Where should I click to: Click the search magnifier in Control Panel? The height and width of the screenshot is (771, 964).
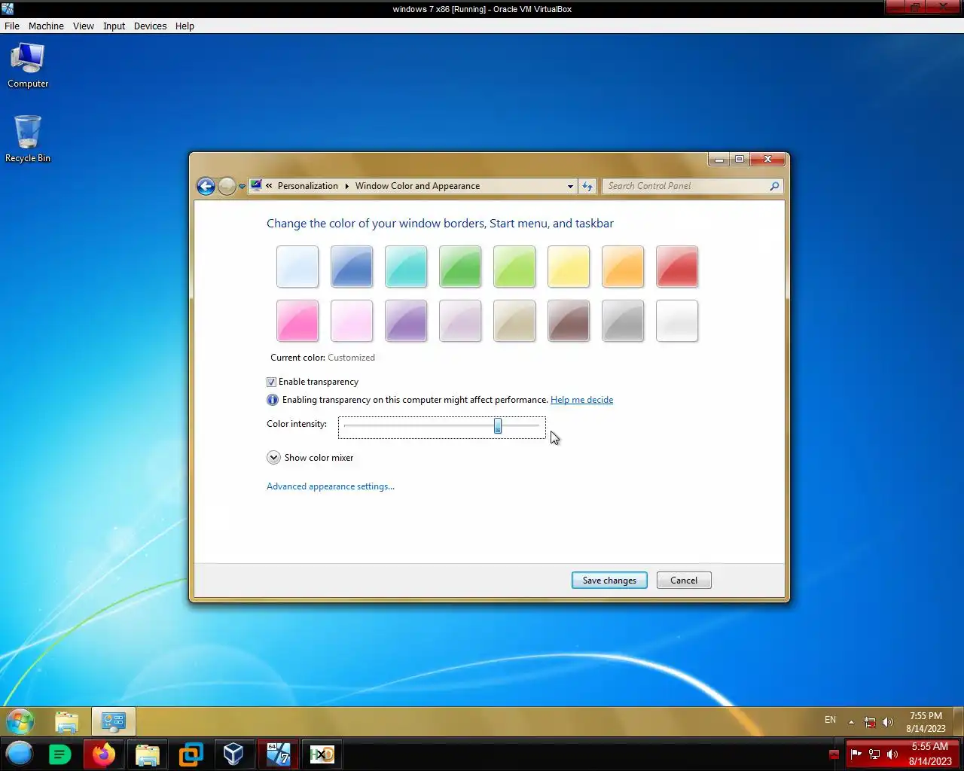click(774, 186)
